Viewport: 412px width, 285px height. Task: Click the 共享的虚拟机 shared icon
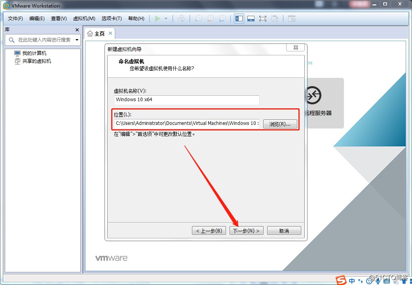click(17, 61)
